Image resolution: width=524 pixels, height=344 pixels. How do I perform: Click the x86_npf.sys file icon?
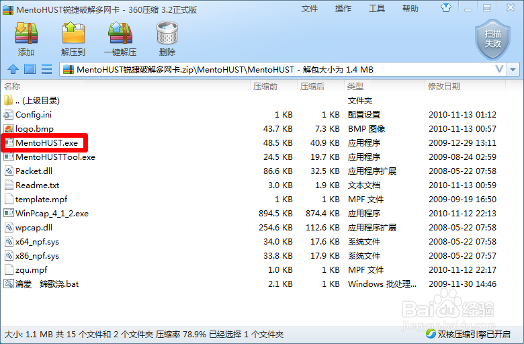tap(9, 255)
